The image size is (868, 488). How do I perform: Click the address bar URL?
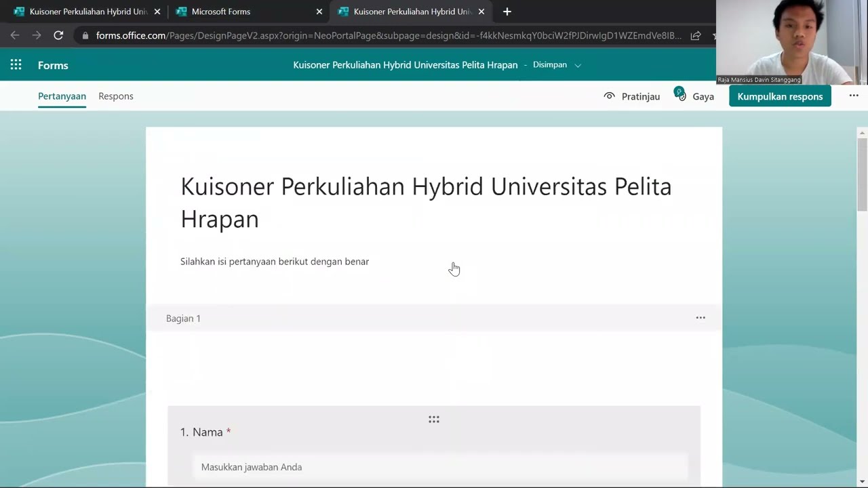389,35
